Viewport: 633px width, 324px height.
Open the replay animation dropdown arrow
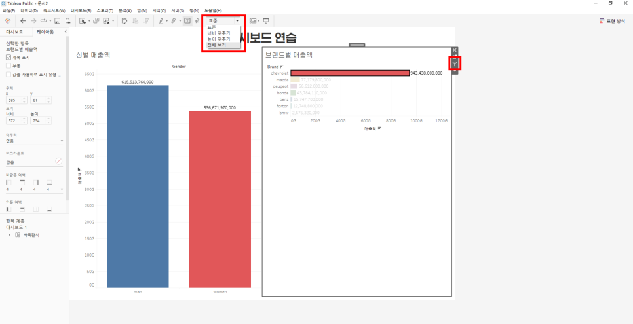tap(50, 20)
